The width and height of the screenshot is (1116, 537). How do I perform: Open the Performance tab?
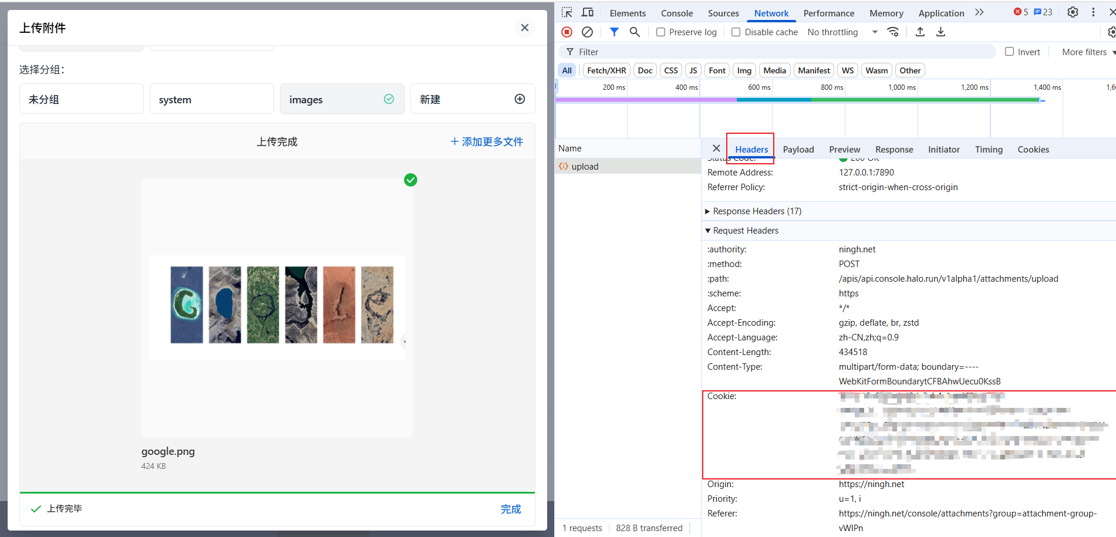(828, 13)
